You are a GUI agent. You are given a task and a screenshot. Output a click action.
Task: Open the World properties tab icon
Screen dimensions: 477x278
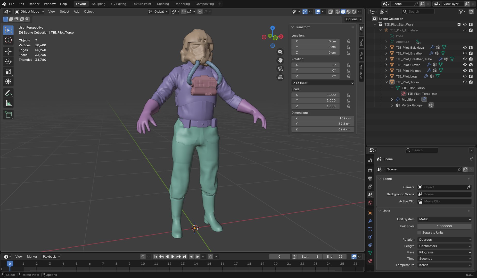pos(370,203)
